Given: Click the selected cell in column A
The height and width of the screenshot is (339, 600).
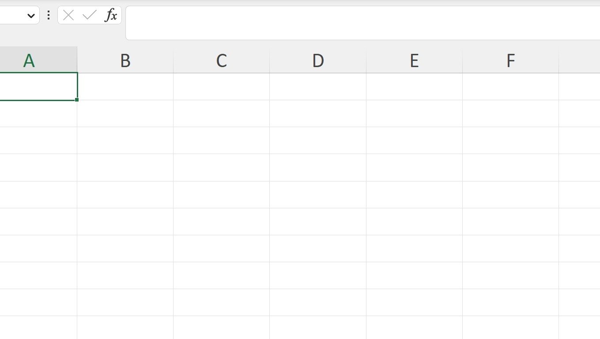Looking at the screenshot, I should click(38, 87).
